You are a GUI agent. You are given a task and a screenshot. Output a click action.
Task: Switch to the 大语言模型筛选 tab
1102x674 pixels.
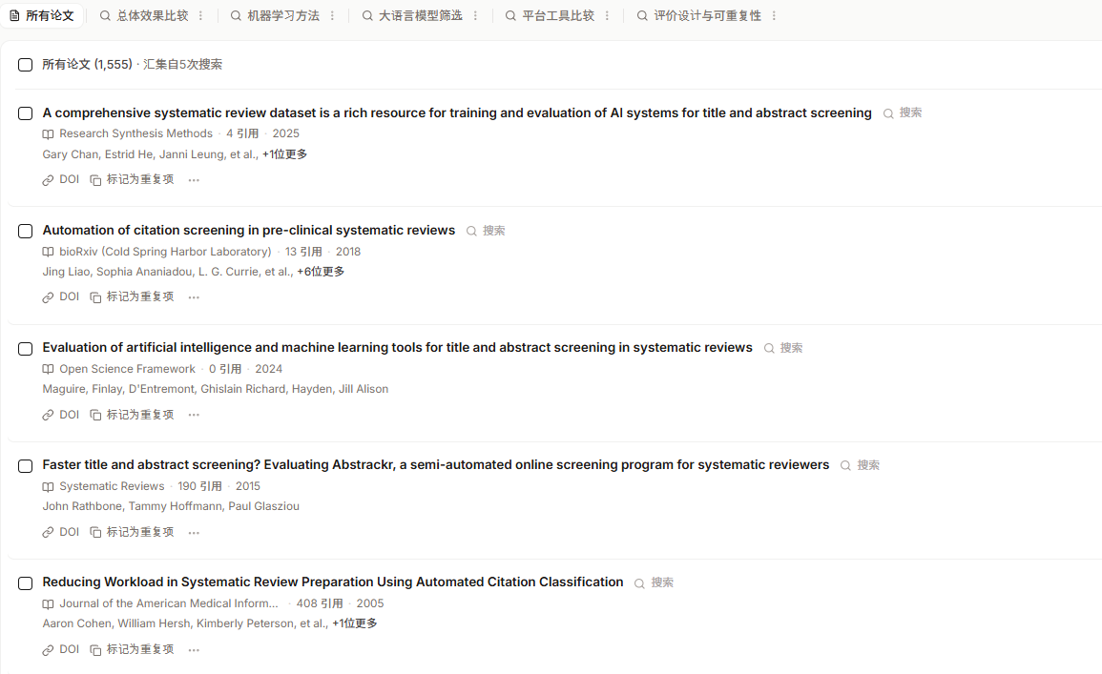pos(412,15)
